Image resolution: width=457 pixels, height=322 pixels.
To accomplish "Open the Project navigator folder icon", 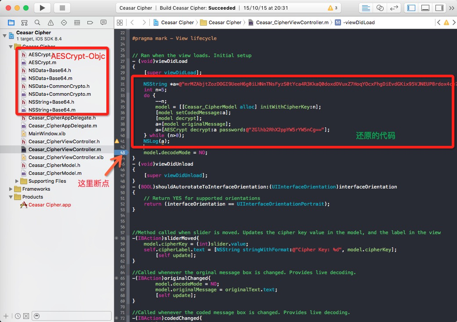I will coord(11,22).
